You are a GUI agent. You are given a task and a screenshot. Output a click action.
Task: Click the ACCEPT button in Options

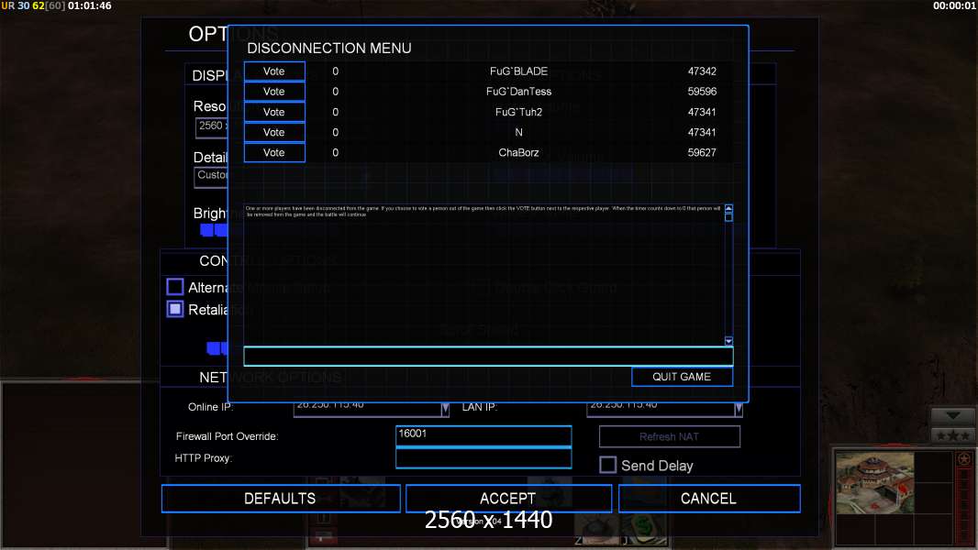point(507,499)
